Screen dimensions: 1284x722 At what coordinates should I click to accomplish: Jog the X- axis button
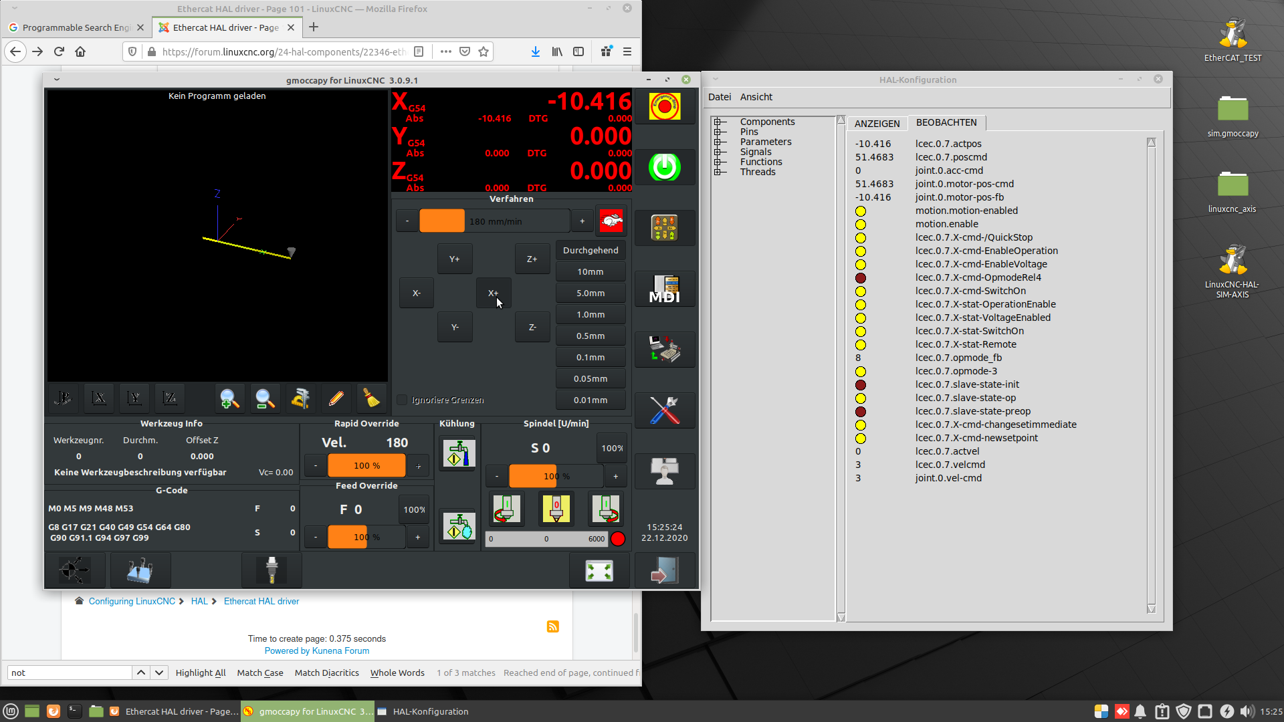pyautogui.click(x=417, y=293)
